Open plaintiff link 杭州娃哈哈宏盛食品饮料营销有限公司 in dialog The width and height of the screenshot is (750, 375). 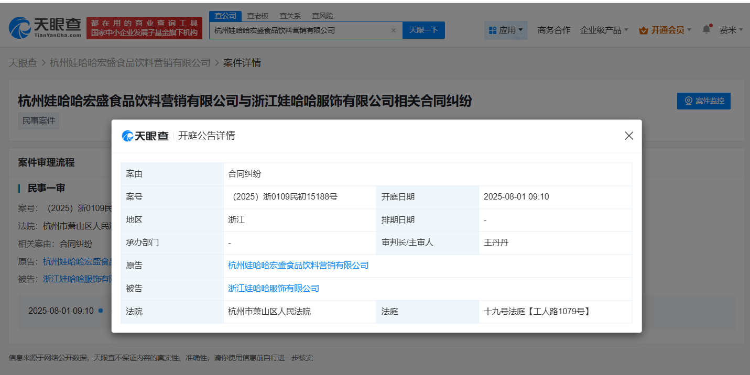coord(298,266)
